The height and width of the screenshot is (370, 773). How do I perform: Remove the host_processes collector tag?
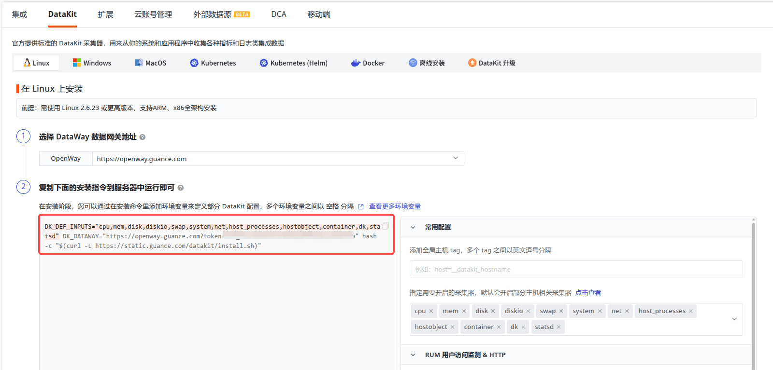(690, 311)
